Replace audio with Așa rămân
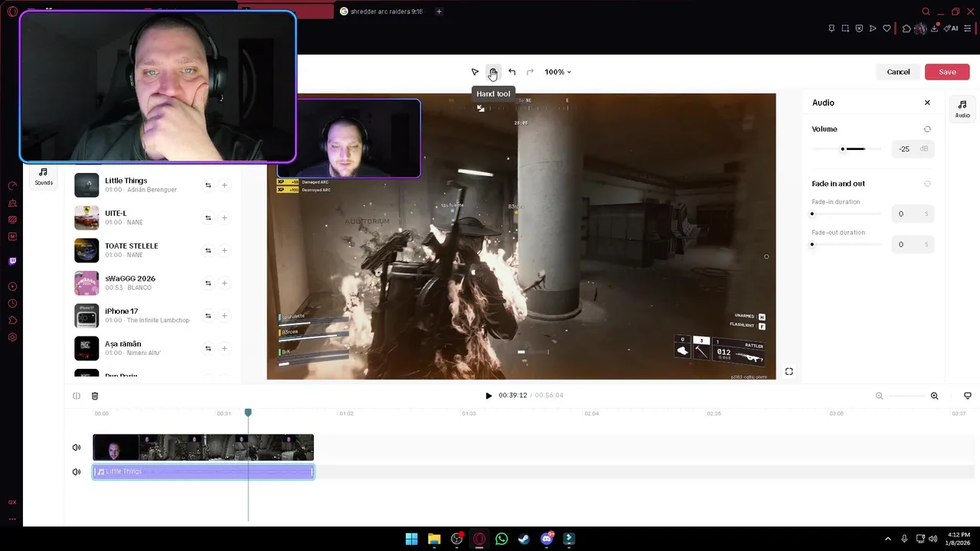Viewport: 980px width, 551px height. [207, 348]
